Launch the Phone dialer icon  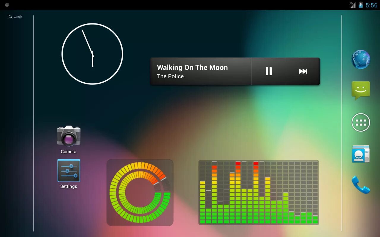(x=361, y=185)
